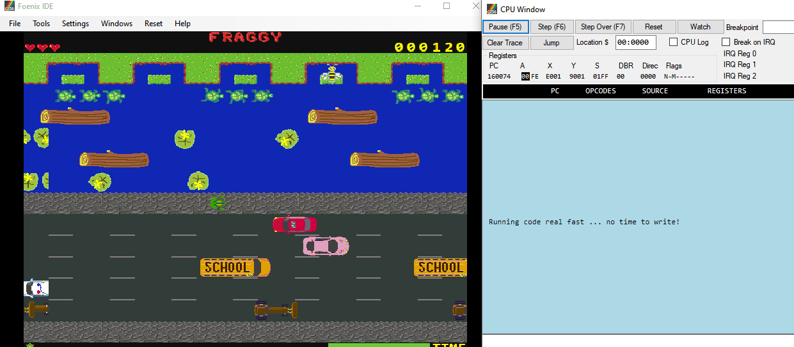
Task: Click the OPCODES column header
Action: tap(600, 91)
